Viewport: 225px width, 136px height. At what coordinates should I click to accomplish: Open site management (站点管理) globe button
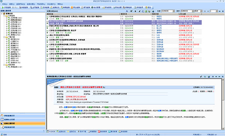pyautogui.click(x=96, y=7)
